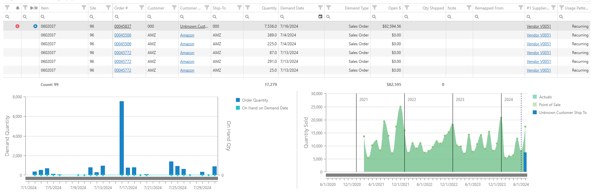Screen dimensions: 596x194
Task: Click the Actuals legend color swatch
Action: [535, 97]
